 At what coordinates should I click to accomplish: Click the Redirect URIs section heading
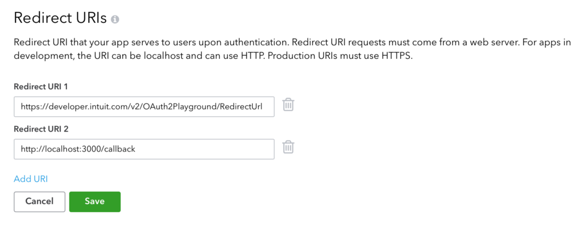coord(60,18)
